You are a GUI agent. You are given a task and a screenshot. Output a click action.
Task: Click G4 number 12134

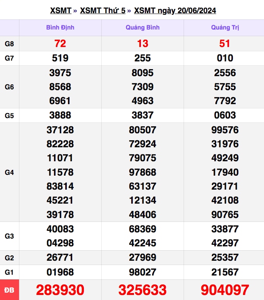click(142, 200)
